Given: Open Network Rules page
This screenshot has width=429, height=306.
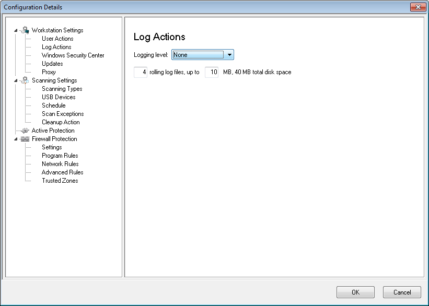Looking at the screenshot, I should point(60,164).
